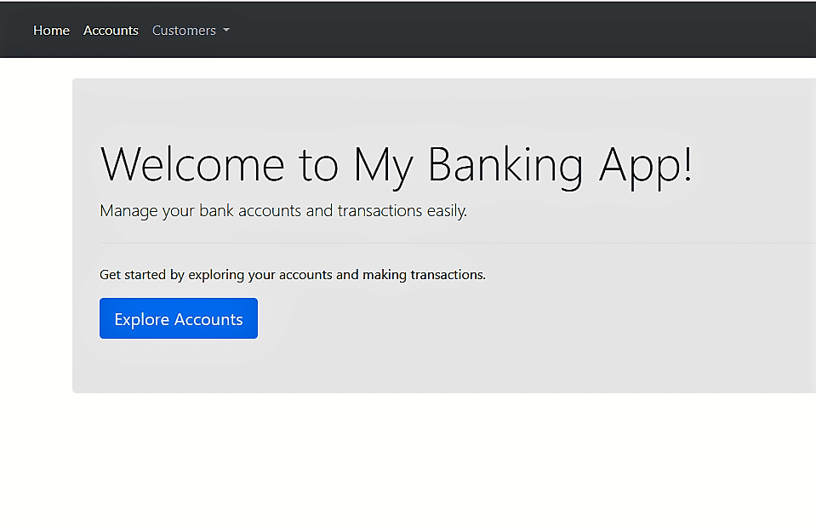Click the horizontal divider line under the subtitle

click(458, 243)
